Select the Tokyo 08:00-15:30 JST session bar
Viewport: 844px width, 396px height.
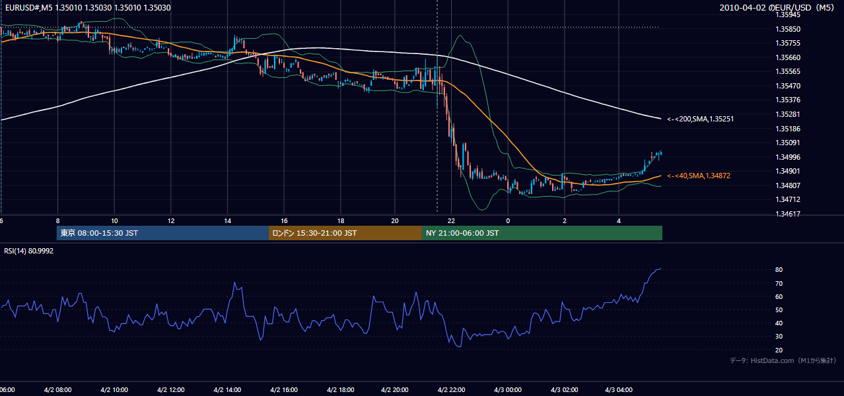[x=162, y=233]
